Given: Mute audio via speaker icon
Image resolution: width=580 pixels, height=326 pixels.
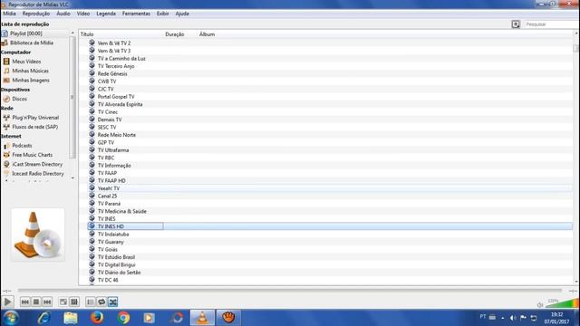Looking at the screenshot, I should [x=540, y=304].
